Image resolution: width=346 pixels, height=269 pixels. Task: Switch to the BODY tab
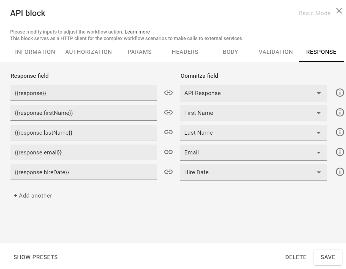tap(230, 52)
